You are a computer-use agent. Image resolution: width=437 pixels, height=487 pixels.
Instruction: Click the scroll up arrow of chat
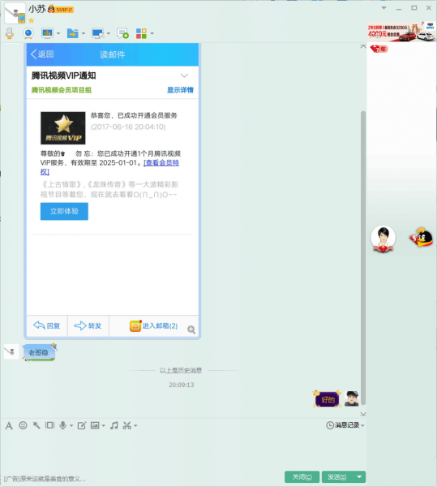363,46
